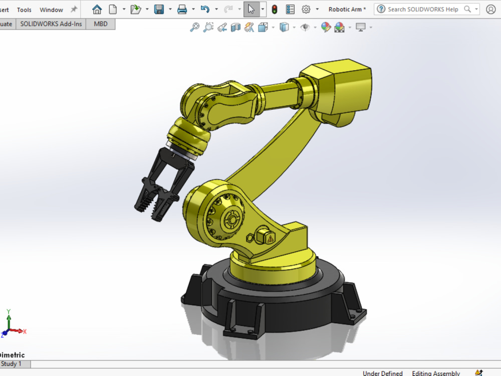
Task: Click the status bar icon beside Editing Assembly
Action: 478,373
